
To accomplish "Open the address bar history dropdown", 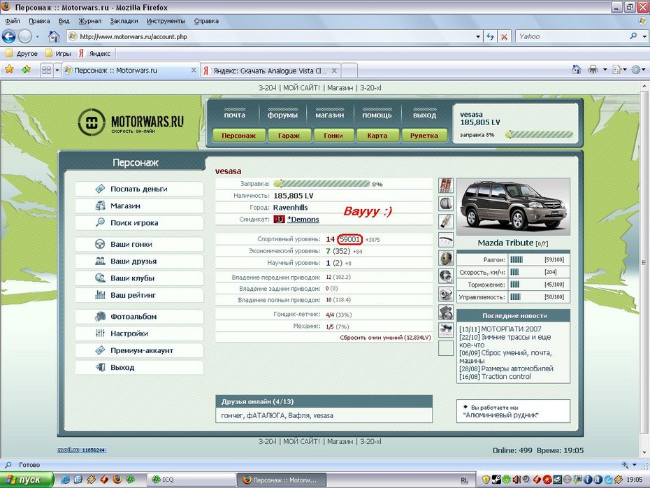I will 478,36.
